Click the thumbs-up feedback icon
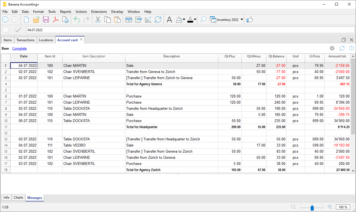Viewport: 356px width, 212px height. (249, 20)
